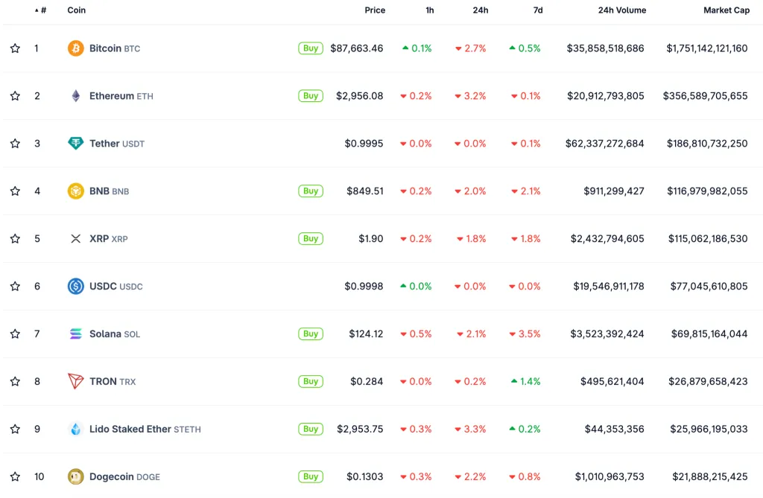
Task: Sort by the Price column header
Action: (x=375, y=10)
